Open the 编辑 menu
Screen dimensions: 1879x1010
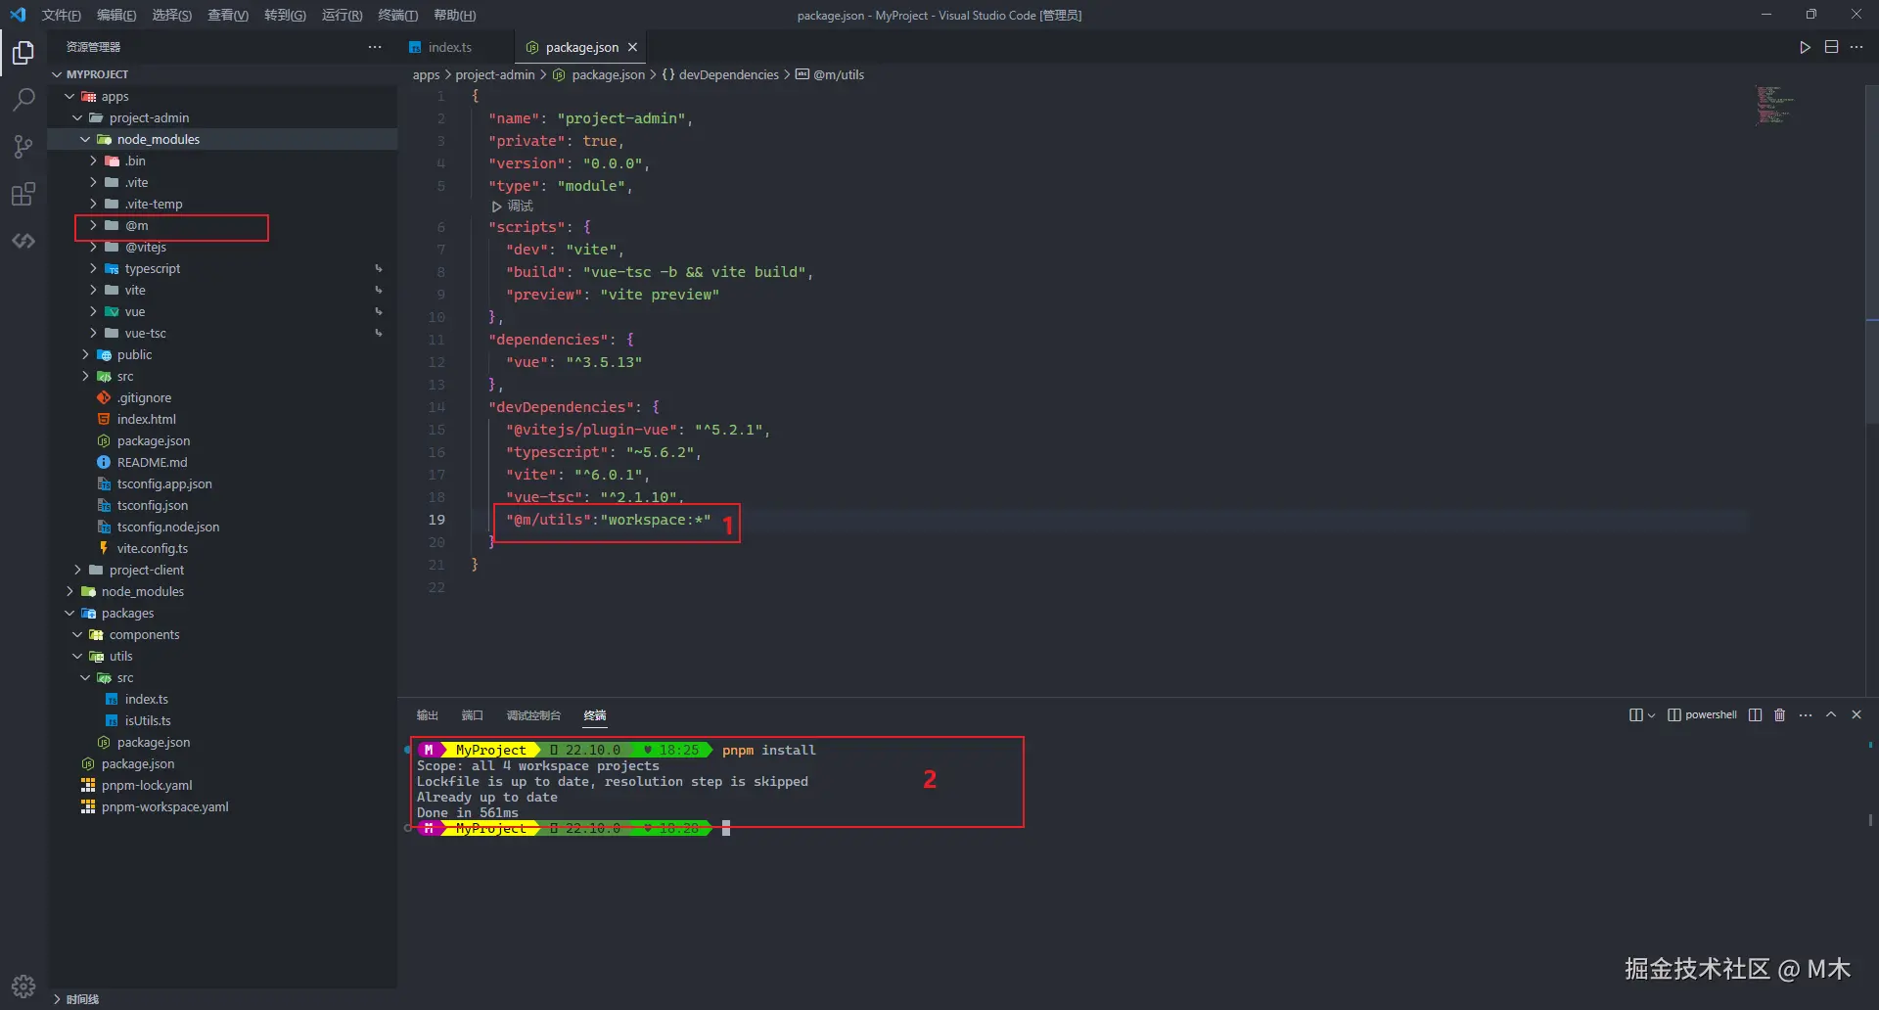tap(116, 15)
